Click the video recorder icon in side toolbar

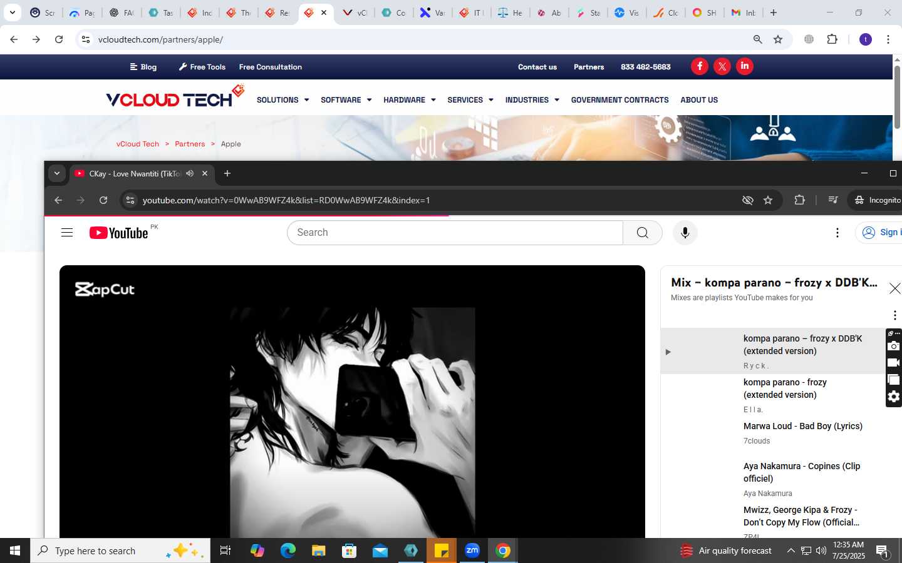pos(894,363)
